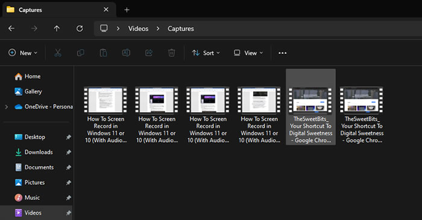Screen dimensions: 422x220
Task: Open the Sort dropdown
Action: (x=206, y=52)
